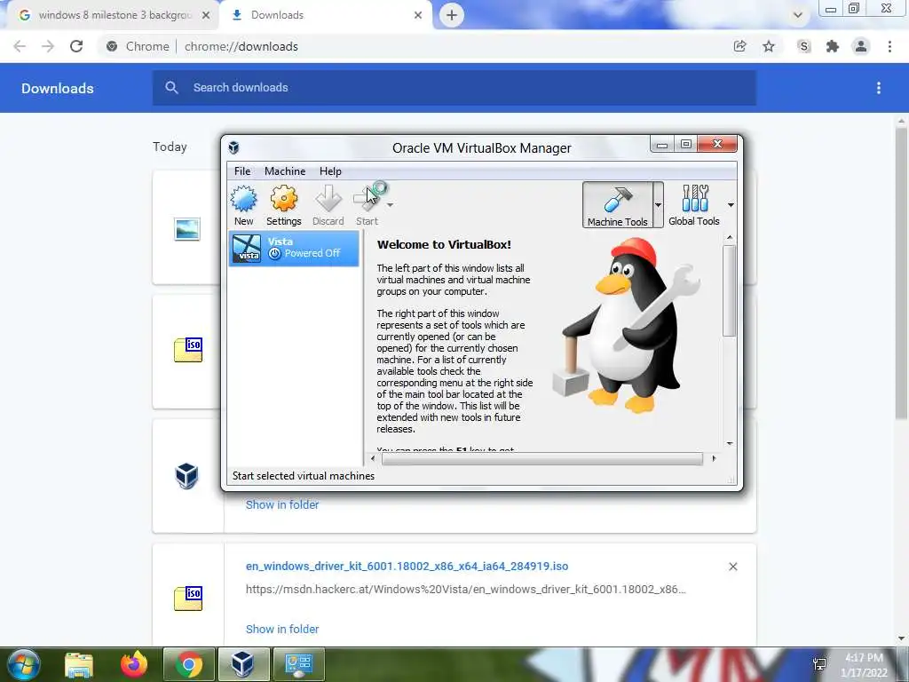
Task: Click the welcome pane vertical scrollbar
Action: (x=730, y=290)
